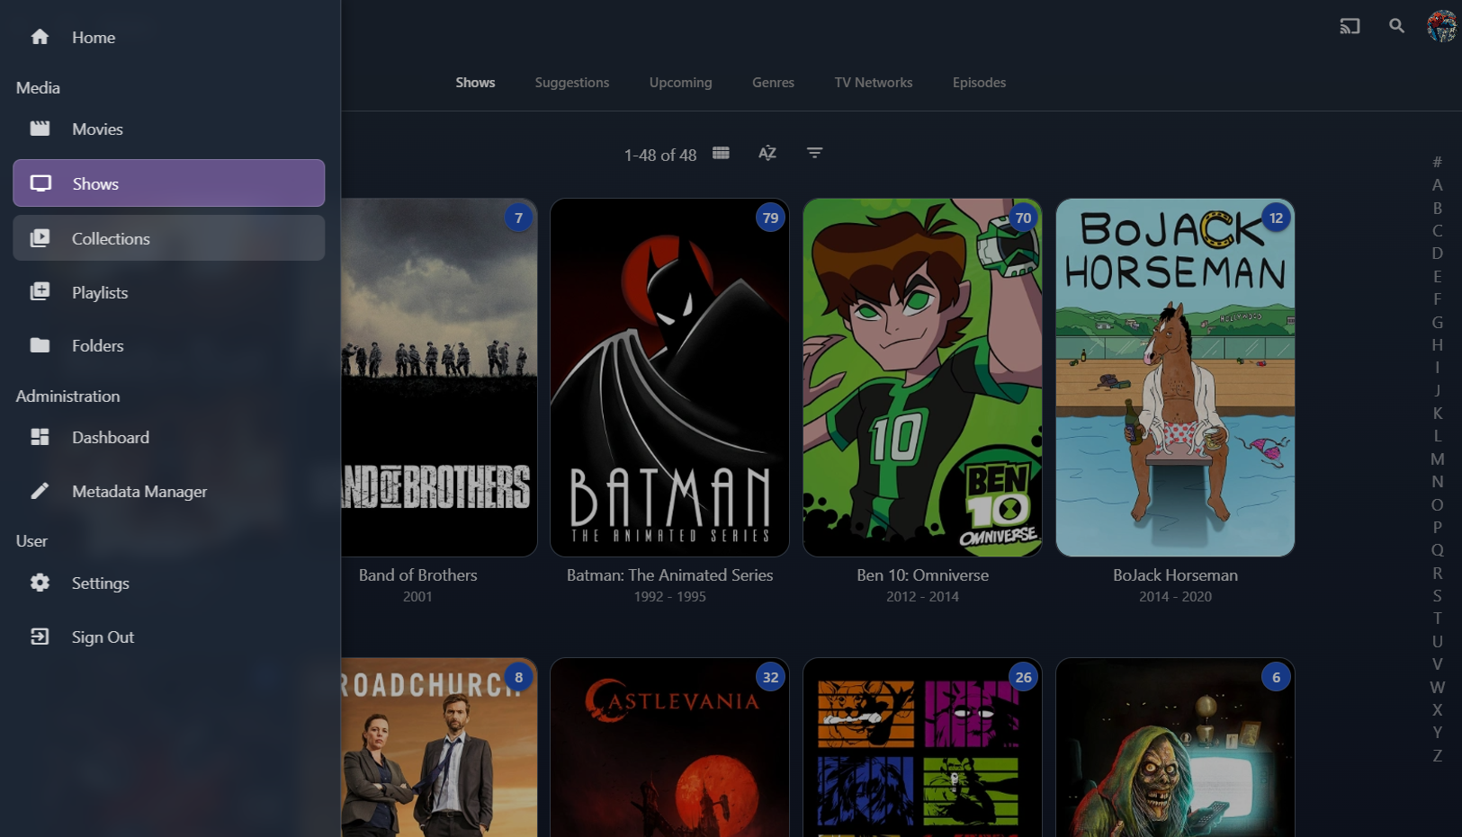This screenshot has height=837, width=1462.
Task: Open Collections in the sidebar
Action: pos(111,238)
